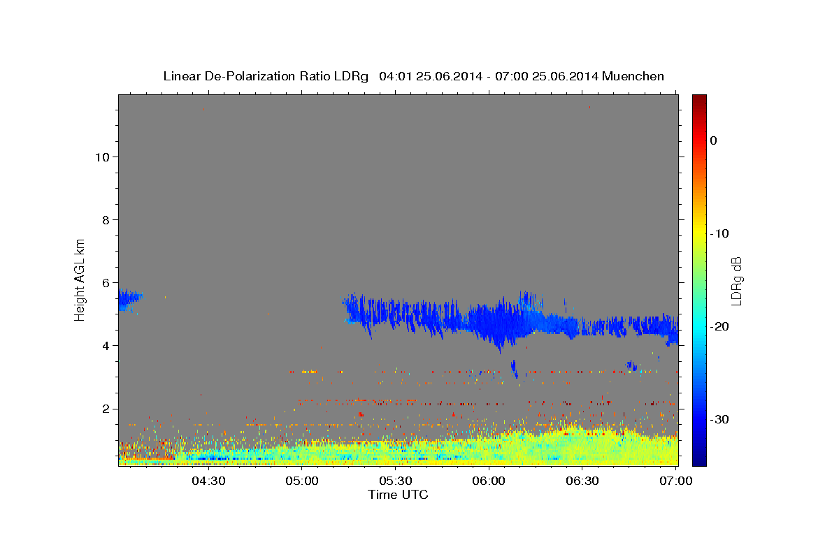Click the colorbar value -10
The width and height of the screenshot is (839, 559).
point(719,233)
